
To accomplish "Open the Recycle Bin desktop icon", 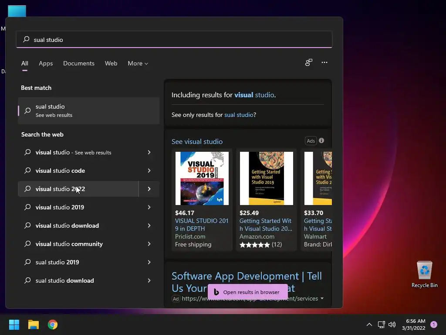I will tap(424, 274).
